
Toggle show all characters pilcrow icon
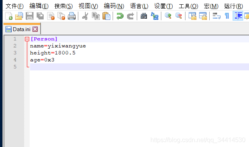coord(227,16)
